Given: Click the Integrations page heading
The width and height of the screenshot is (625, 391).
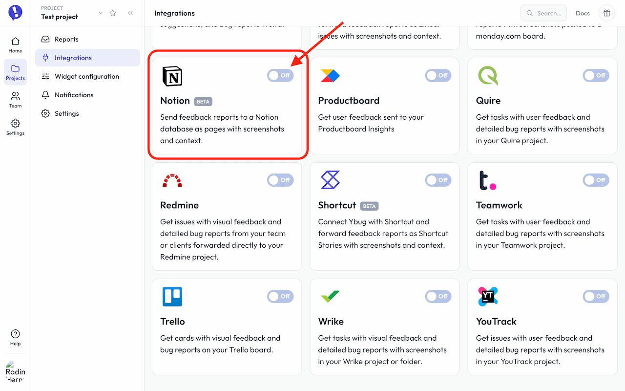Looking at the screenshot, I should click(x=174, y=13).
